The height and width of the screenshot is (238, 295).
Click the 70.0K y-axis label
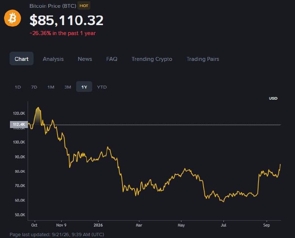pos(20,186)
